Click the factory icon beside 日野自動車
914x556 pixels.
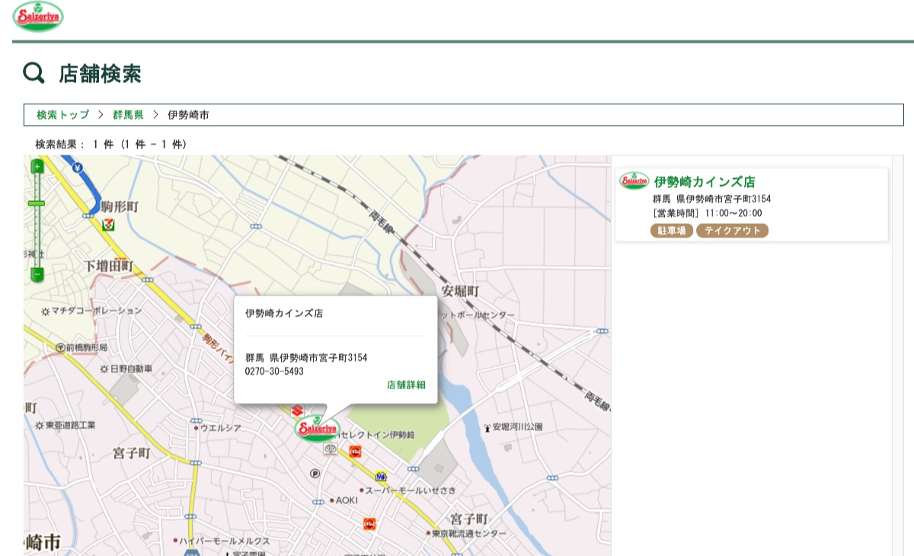pyautogui.click(x=104, y=369)
